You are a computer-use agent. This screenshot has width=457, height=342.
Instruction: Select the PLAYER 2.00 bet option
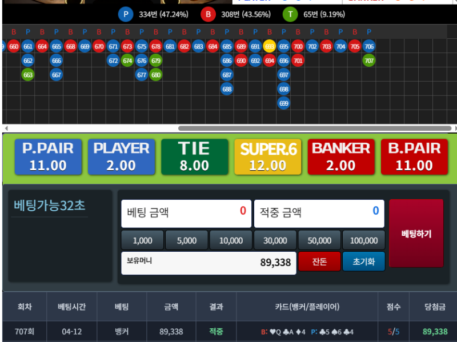121,156
